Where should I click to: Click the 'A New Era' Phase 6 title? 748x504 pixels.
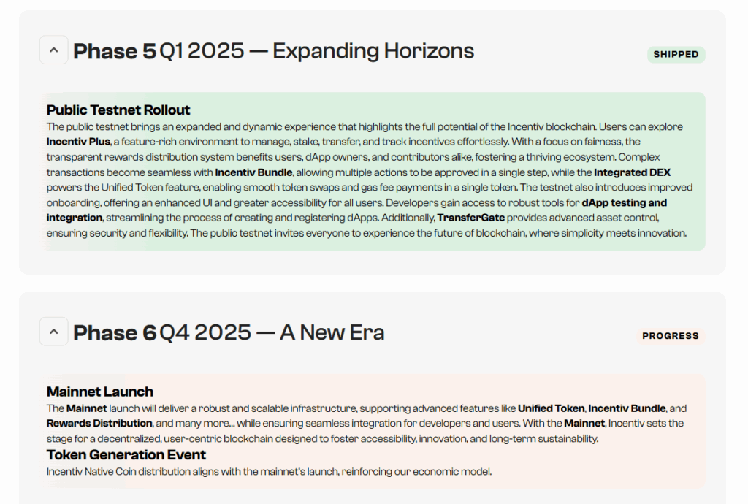click(332, 332)
